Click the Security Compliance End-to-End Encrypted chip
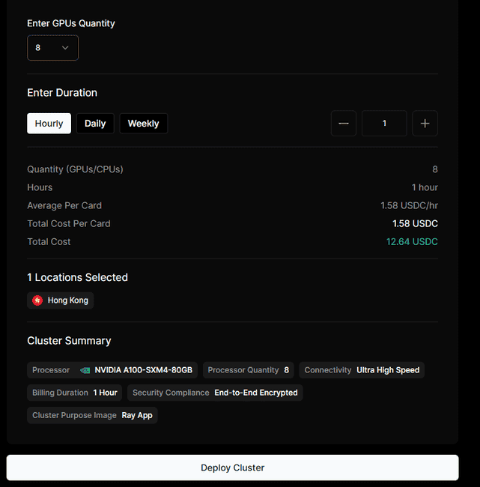 click(x=215, y=393)
